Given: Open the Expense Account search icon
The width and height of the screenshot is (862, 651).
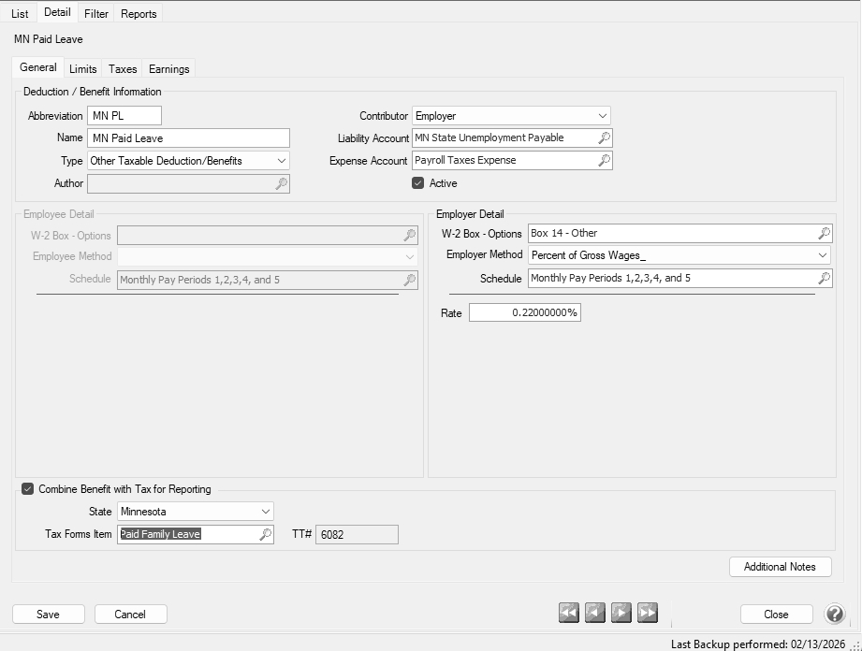Looking at the screenshot, I should (x=604, y=161).
